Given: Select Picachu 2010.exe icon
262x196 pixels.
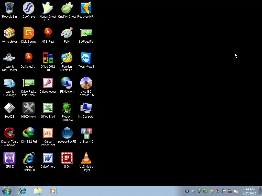Looking at the screenshot, I should coord(67,112).
